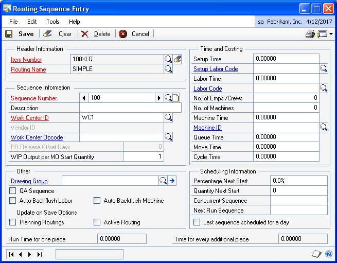Screen dimensions: 337x263
Task: Follow the Setup Labor Code link
Action: coord(216,69)
